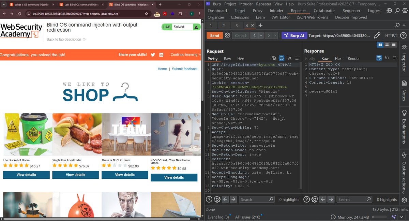This screenshot has height=221, width=409.
Task: Open Repeater help question mark icon
Action: tap(403, 35)
